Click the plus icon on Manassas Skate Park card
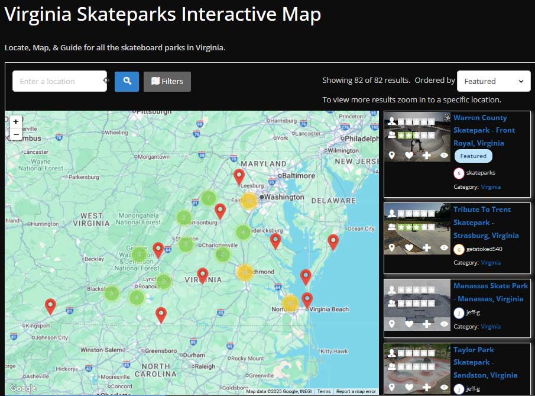 click(427, 324)
